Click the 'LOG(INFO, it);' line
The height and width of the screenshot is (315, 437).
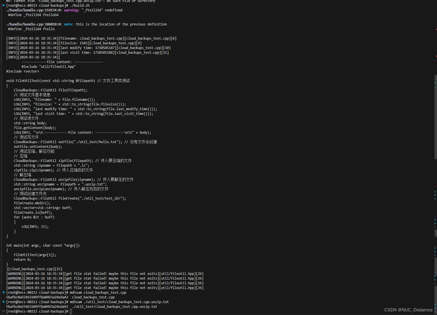35,226
